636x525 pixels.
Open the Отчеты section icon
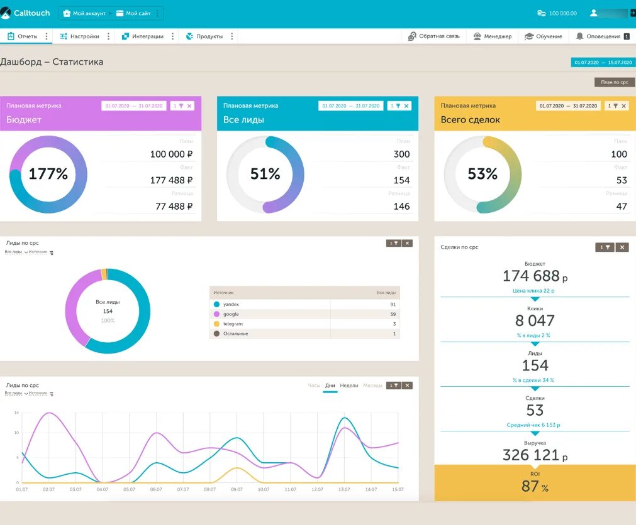pos(9,36)
